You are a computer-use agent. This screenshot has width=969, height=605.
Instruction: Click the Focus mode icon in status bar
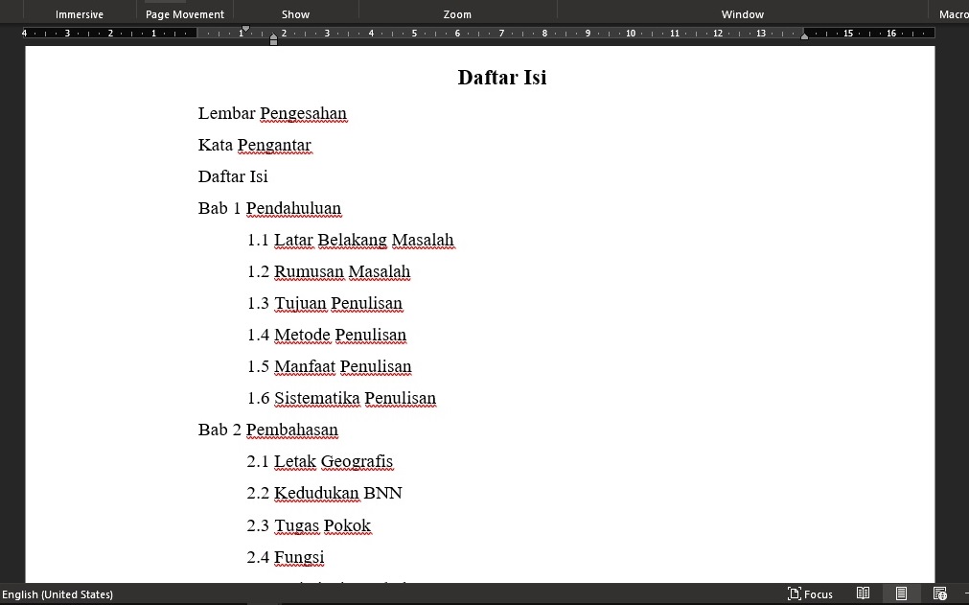795,593
